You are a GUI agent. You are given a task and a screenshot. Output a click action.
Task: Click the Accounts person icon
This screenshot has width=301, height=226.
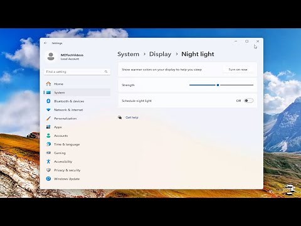click(x=48, y=136)
